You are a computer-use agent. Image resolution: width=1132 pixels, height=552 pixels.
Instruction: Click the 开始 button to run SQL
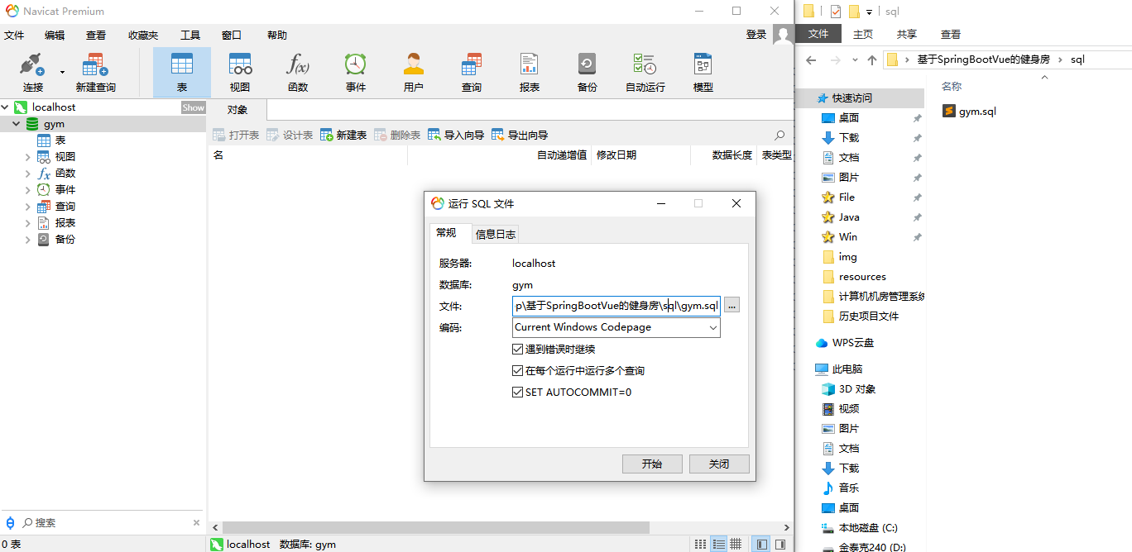click(x=652, y=464)
